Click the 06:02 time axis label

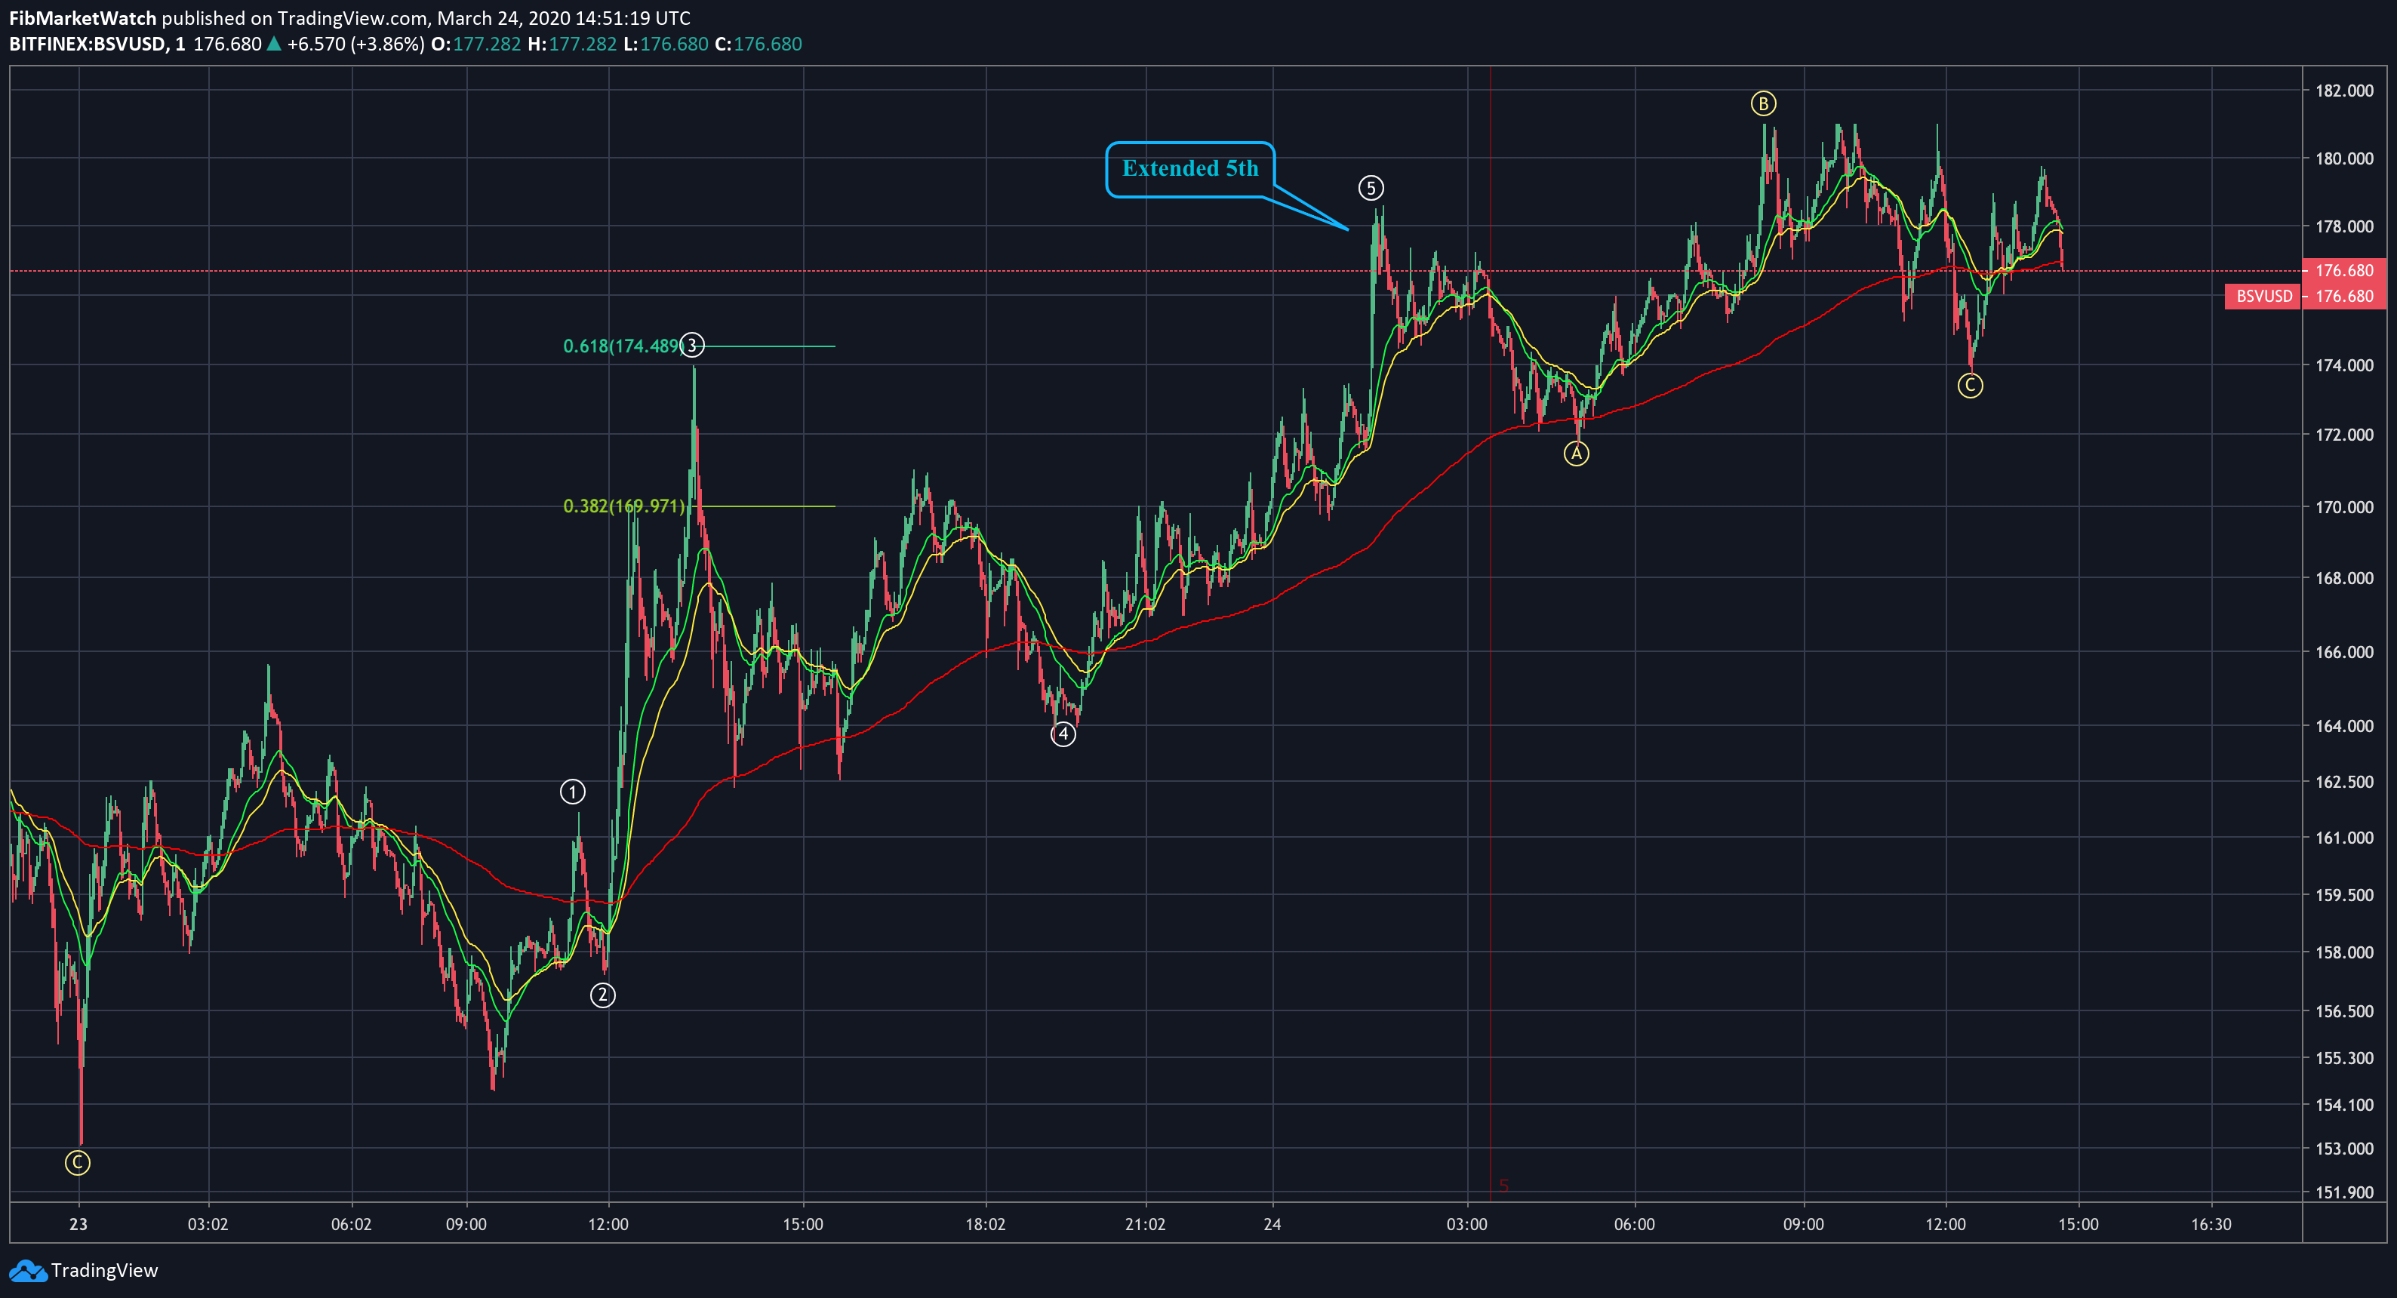tap(351, 1223)
